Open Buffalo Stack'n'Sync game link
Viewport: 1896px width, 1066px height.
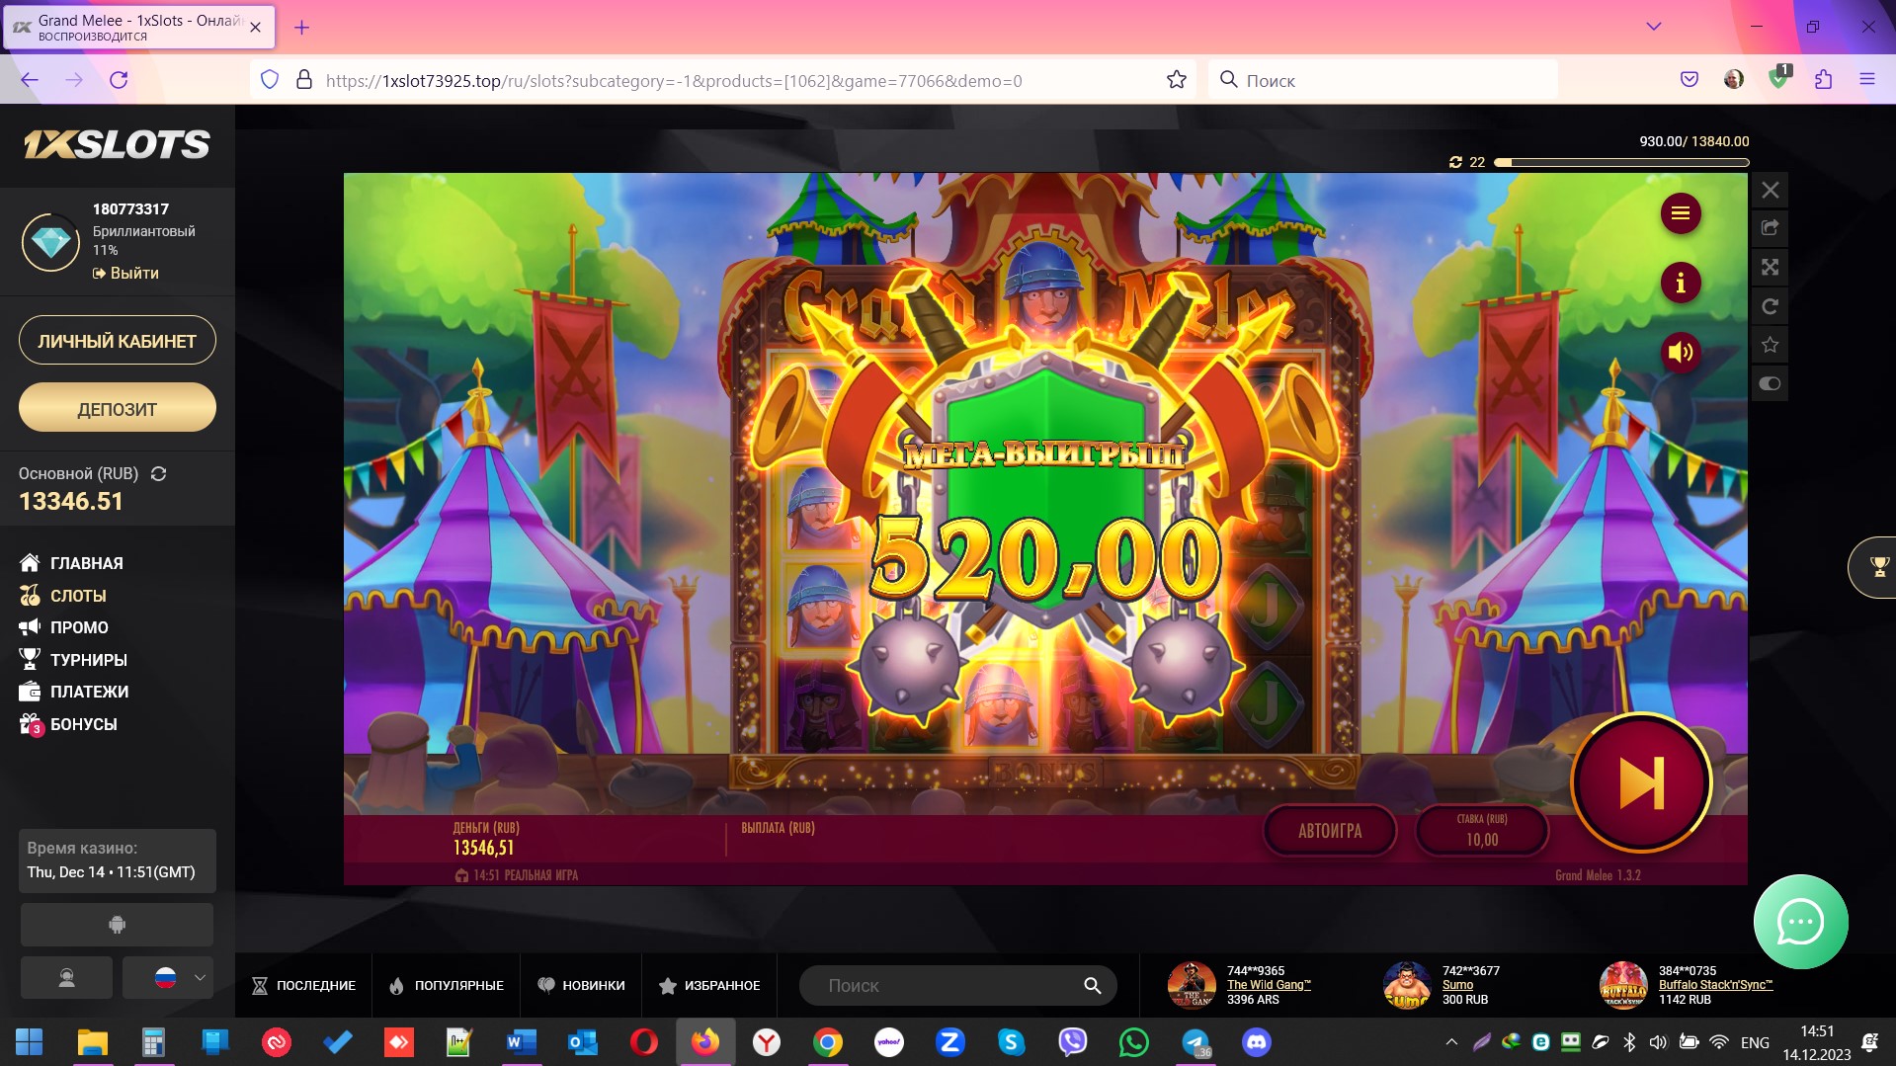[x=1715, y=985]
